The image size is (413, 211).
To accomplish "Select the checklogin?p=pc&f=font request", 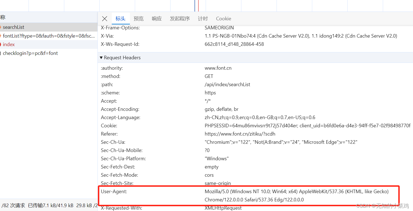I will tap(49, 53).
